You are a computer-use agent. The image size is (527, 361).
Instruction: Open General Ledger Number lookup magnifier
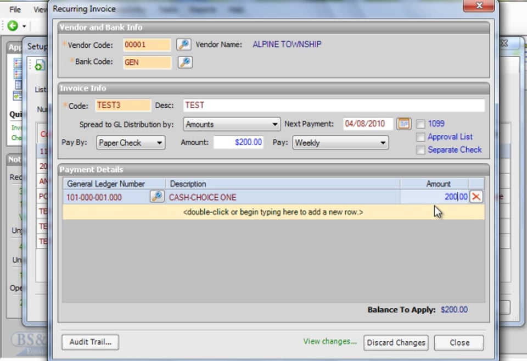(157, 197)
